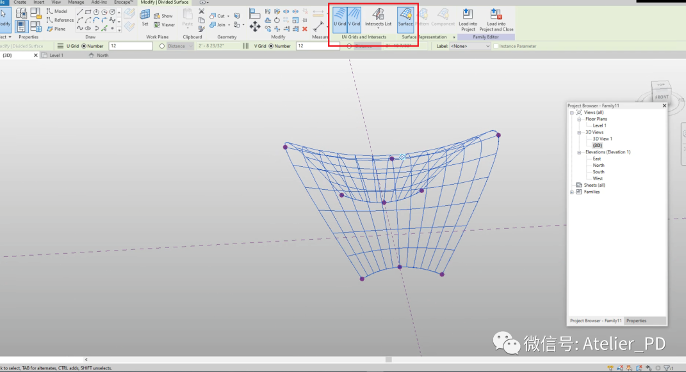This screenshot has width=686, height=372.
Task: Click the ViewCube FRONT face
Action: (x=662, y=97)
